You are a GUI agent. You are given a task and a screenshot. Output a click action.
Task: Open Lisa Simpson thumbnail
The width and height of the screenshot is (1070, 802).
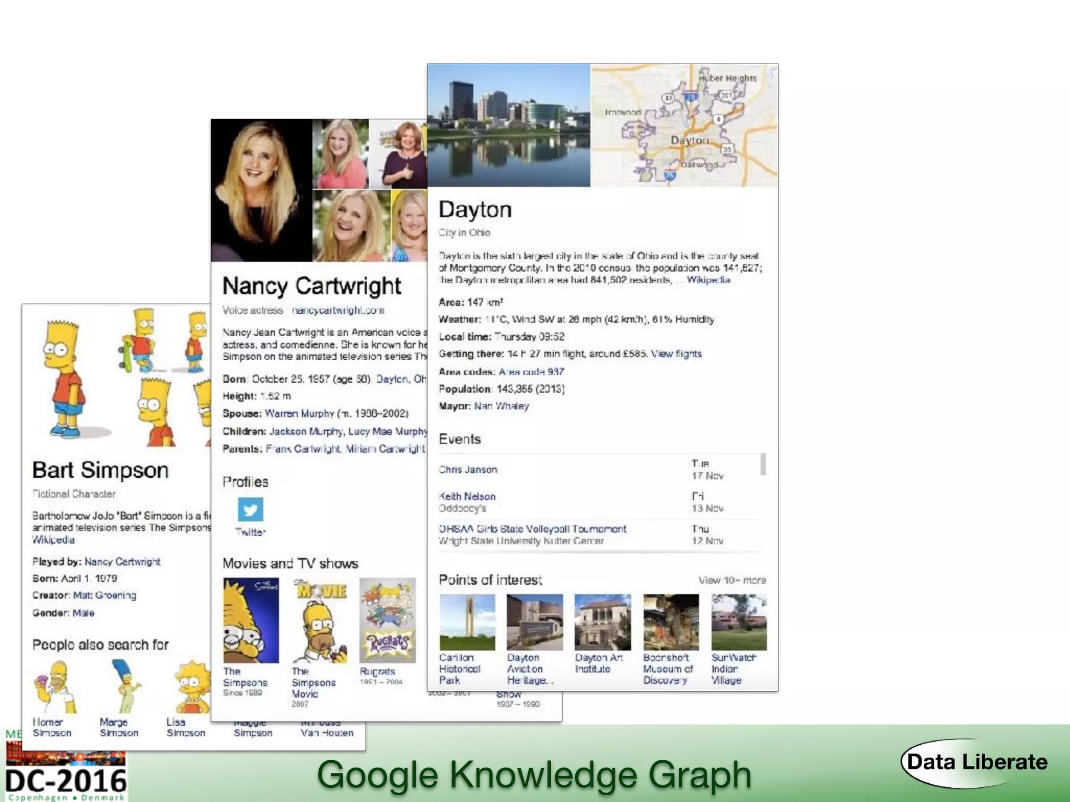192,687
